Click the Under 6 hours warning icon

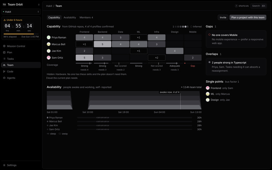click(5, 20)
